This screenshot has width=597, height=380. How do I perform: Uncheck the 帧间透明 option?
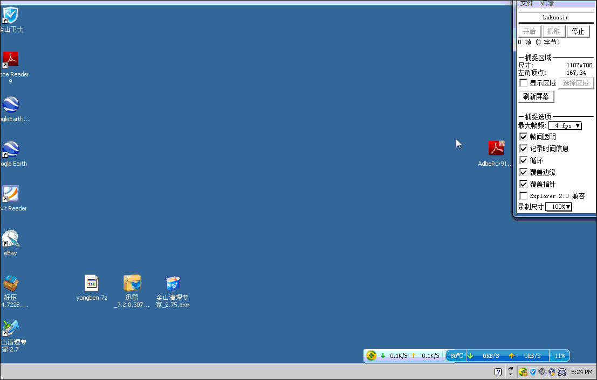(524, 137)
